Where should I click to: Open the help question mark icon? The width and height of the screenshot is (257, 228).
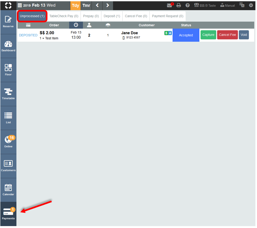tap(188, 5)
